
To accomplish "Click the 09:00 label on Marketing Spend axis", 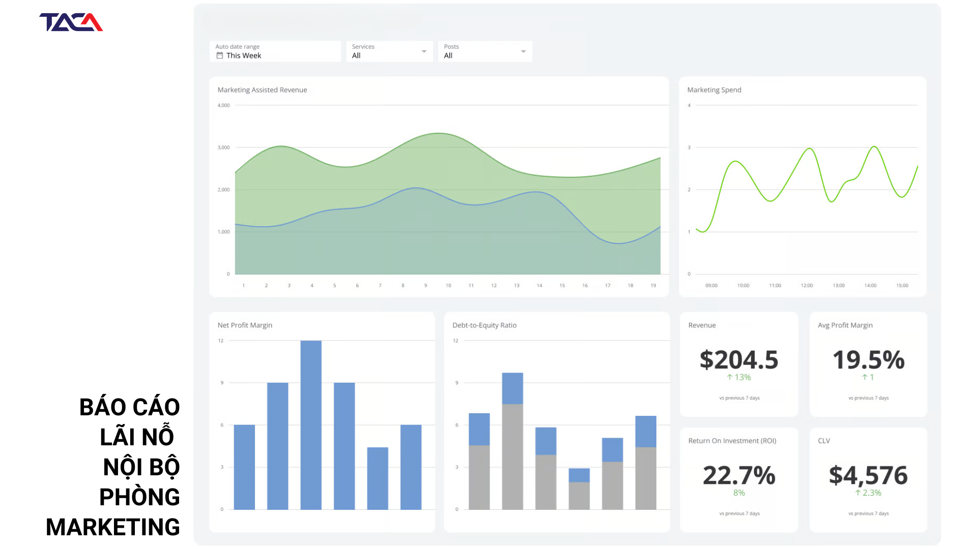I will pos(711,286).
